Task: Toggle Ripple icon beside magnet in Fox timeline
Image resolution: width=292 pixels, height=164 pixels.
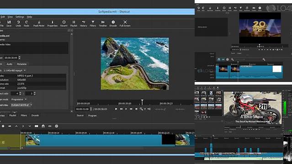Action: tap(223, 59)
